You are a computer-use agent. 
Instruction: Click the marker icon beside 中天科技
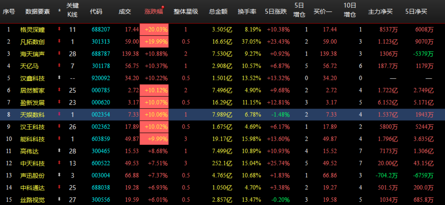[x=59, y=163]
